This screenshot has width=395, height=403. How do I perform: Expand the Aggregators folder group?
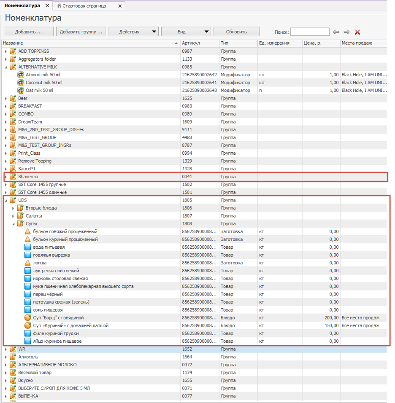tap(6, 59)
